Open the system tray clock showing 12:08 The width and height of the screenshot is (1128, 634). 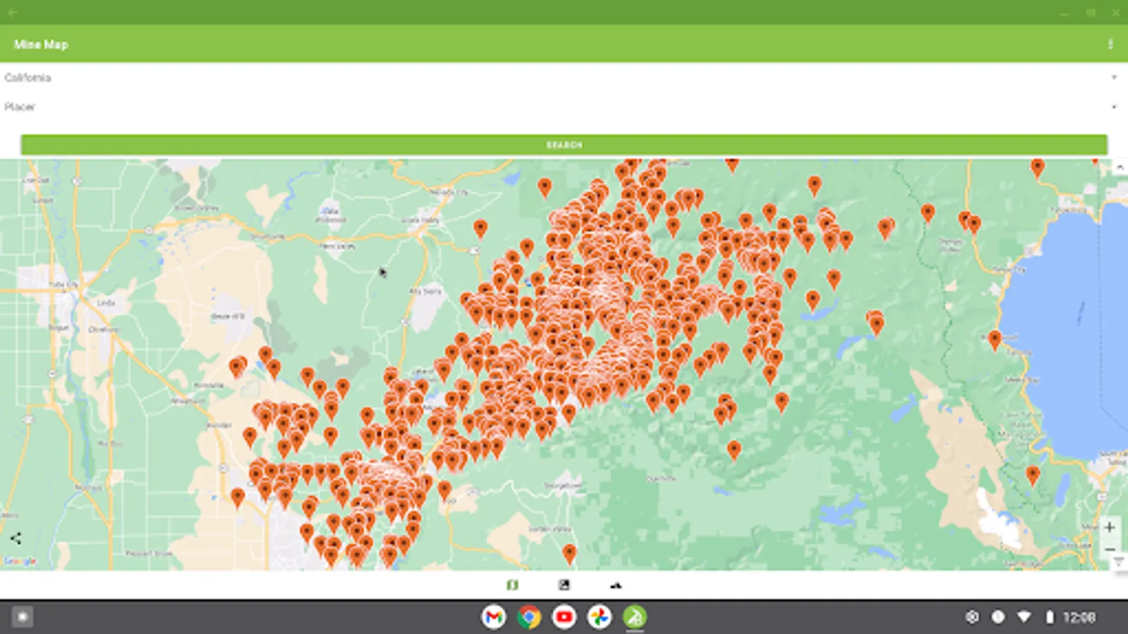pos(1079,617)
